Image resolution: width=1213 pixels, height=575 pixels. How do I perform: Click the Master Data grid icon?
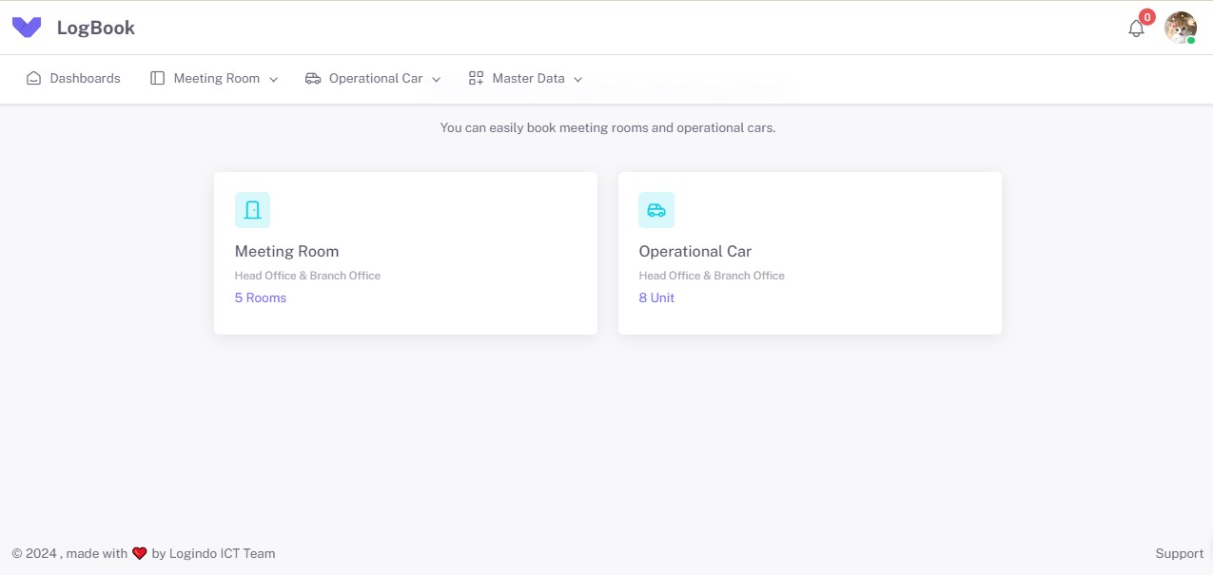point(476,78)
